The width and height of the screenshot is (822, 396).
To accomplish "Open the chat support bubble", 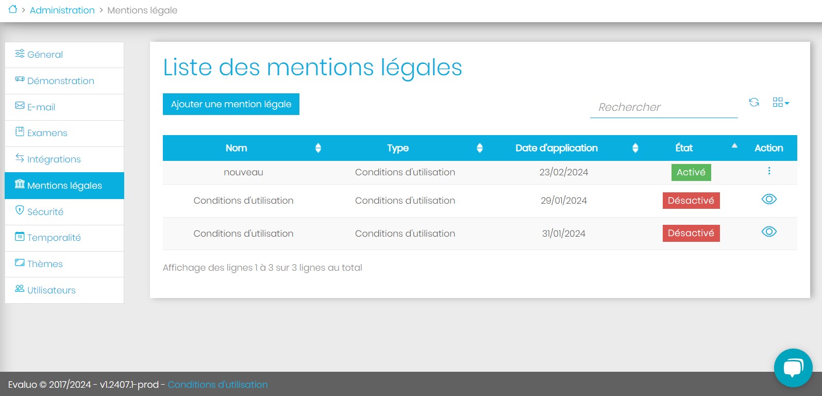I will [x=793, y=368].
